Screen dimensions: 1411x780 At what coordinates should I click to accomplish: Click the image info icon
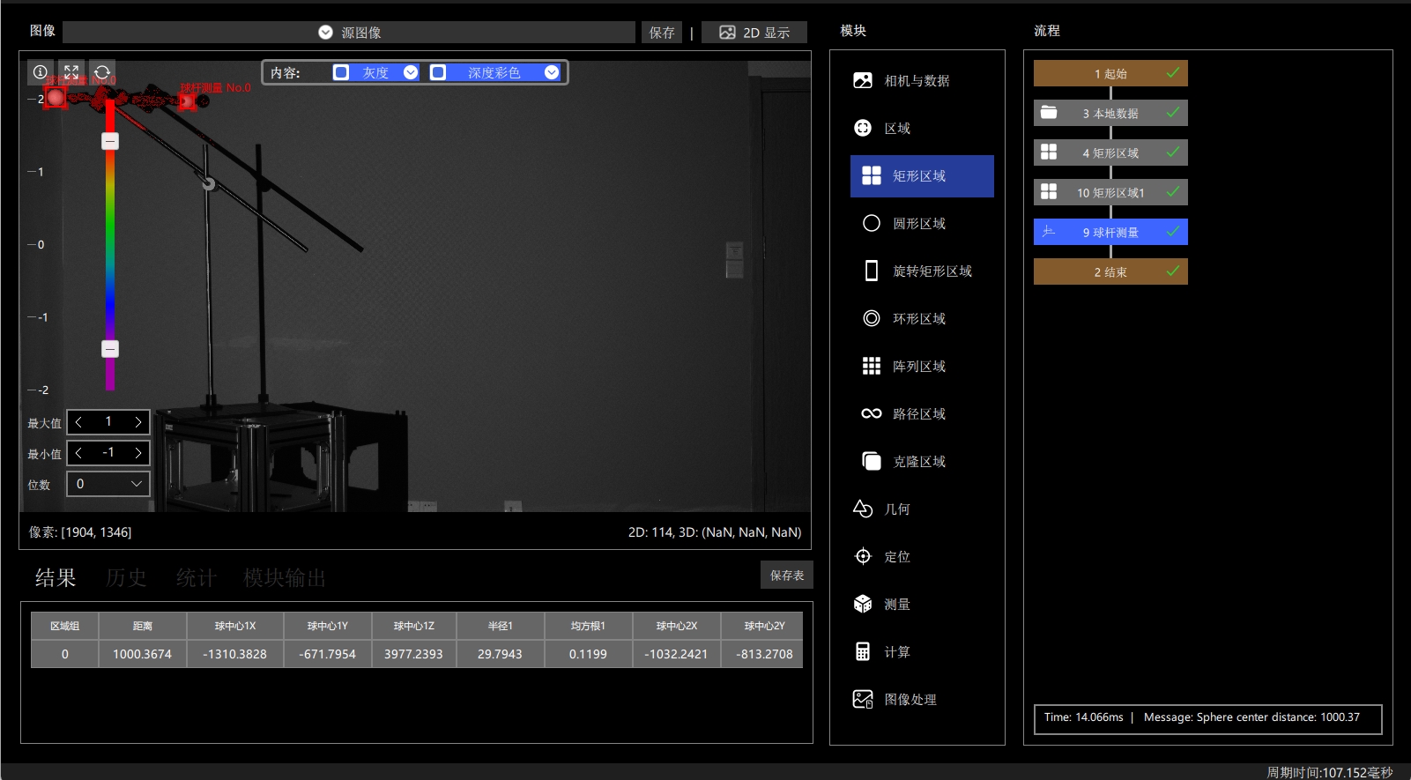[x=41, y=72]
